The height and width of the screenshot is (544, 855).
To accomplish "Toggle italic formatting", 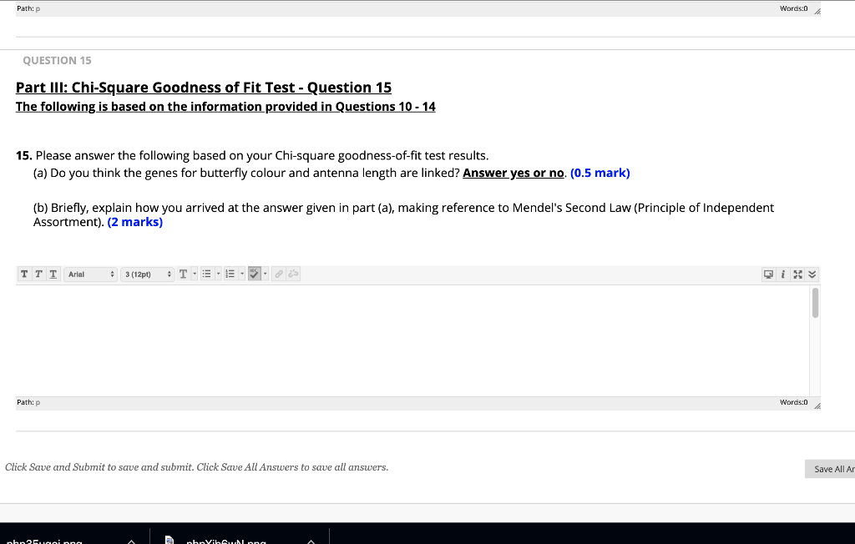I will (x=38, y=274).
